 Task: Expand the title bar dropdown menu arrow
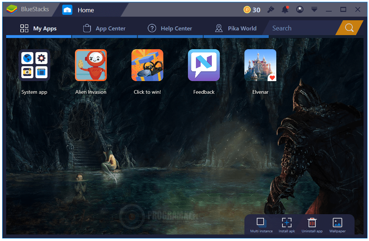pos(314,9)
